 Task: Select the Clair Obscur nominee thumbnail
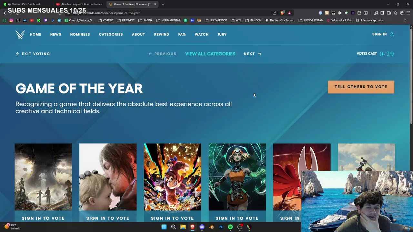(x=43, y=177)
